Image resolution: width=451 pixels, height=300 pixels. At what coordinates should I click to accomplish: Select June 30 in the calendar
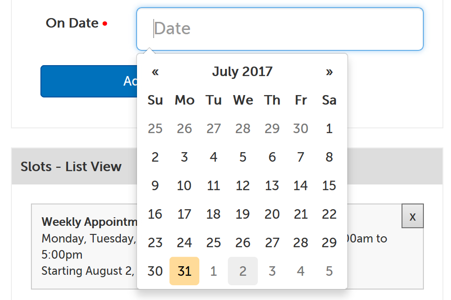click(301, 128)
